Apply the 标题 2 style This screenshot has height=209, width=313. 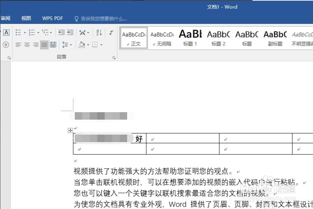tap(219, 38)
